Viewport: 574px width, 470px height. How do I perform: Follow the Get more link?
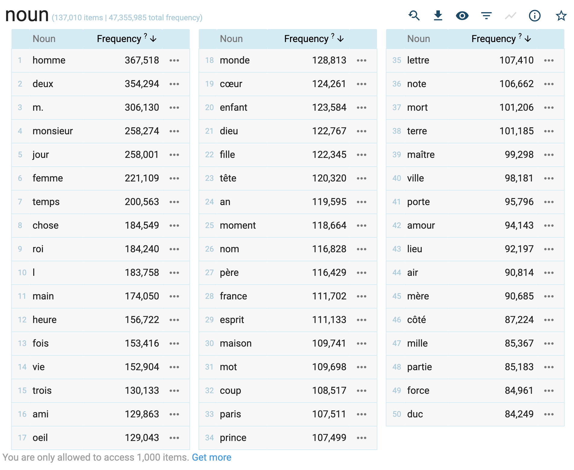(x=211, y=457)
